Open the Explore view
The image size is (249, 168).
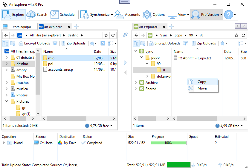pos(13,15)
